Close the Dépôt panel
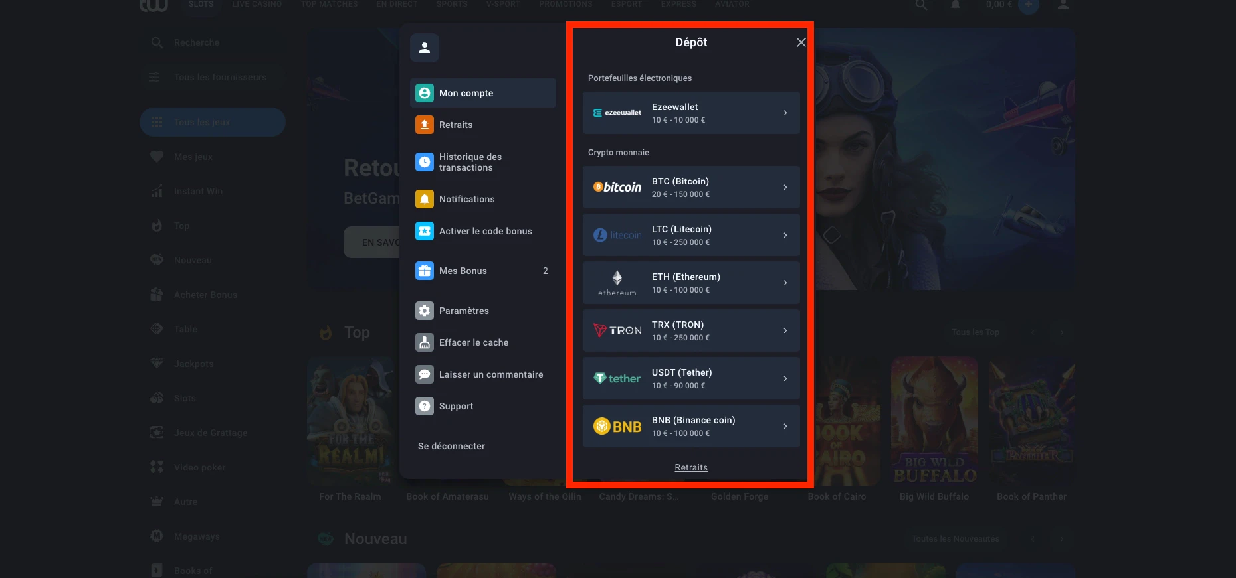 point(801,42)
